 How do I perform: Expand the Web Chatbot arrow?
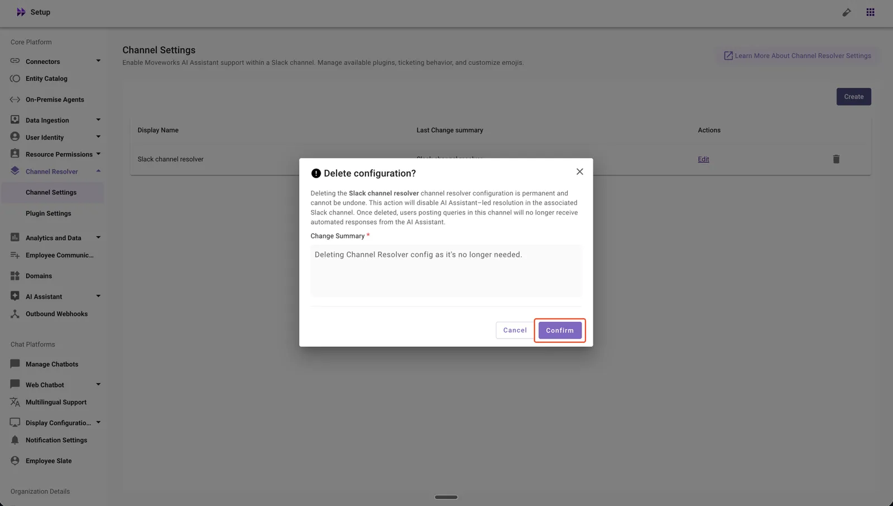tap(98, 384)
